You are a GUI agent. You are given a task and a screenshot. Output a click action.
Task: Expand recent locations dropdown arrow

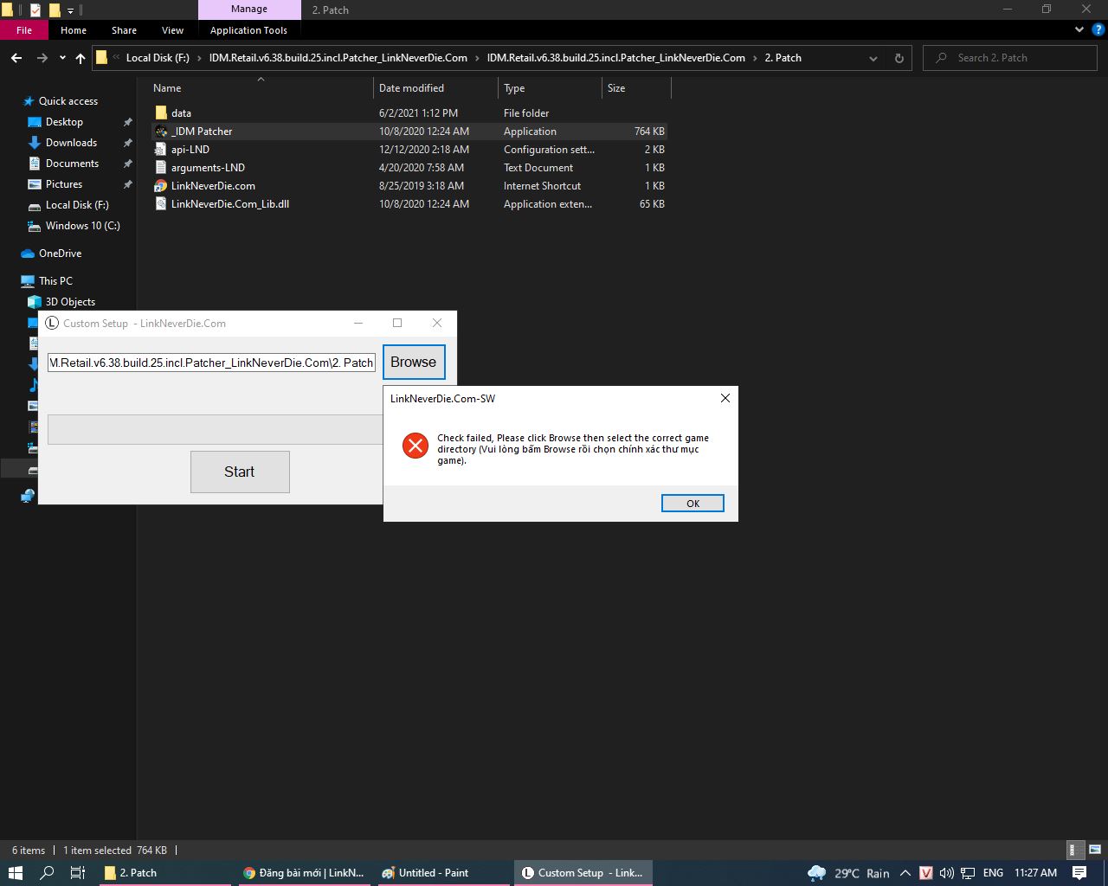(62, 58)
